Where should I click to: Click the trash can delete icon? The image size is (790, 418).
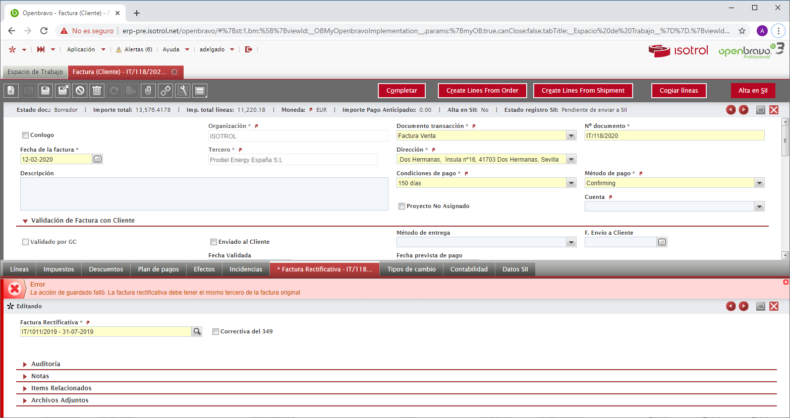pos(97,91)
